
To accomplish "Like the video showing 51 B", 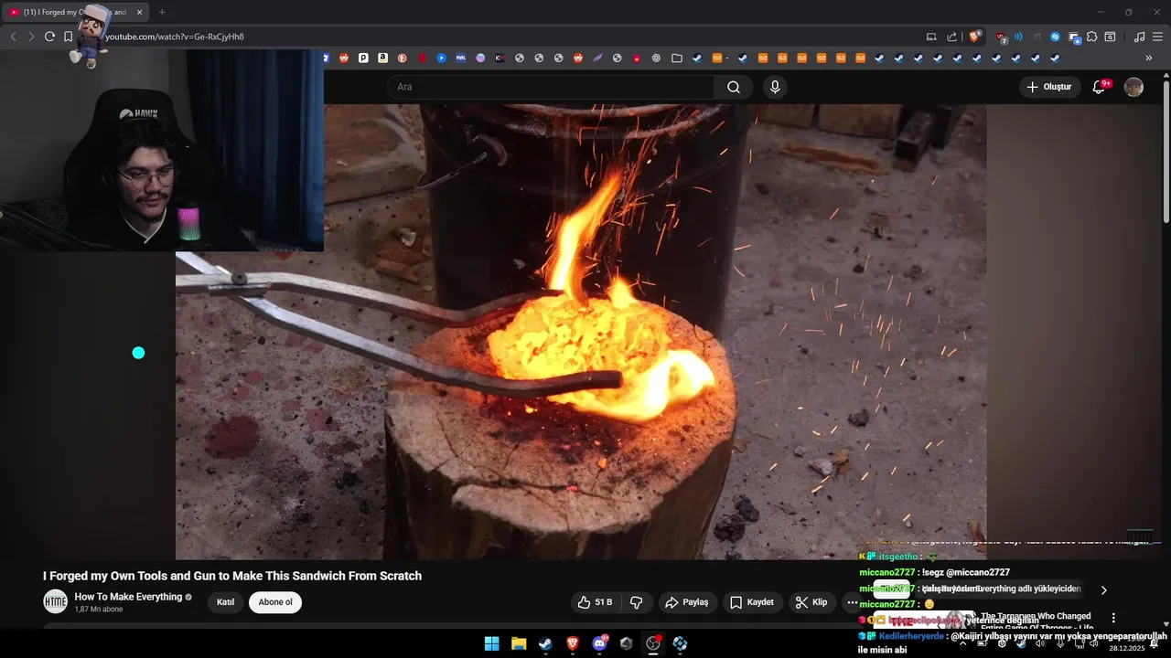I will (x=595, y=602).
